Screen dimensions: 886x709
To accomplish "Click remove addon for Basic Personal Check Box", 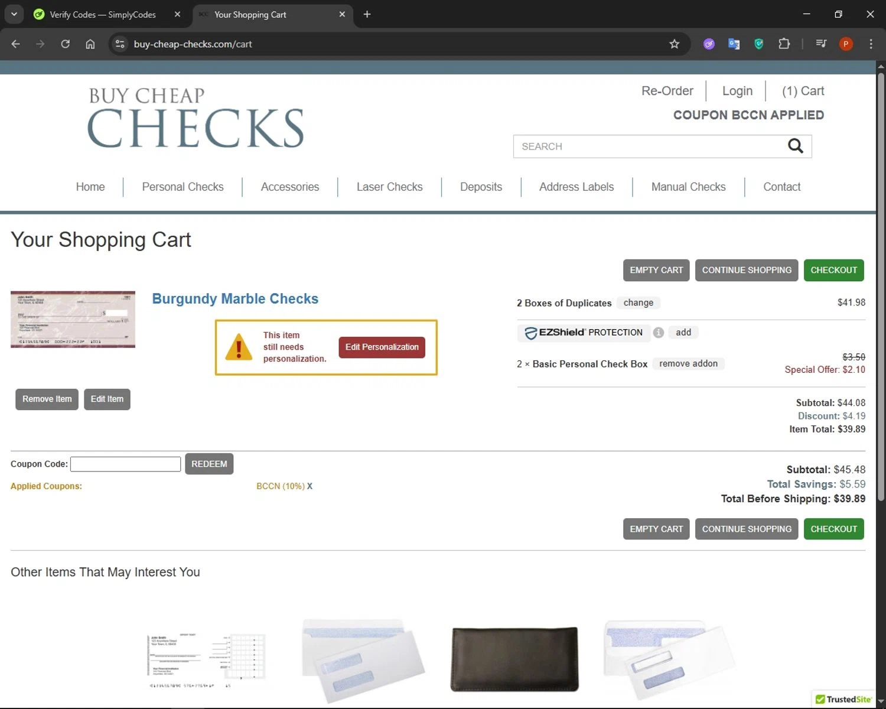I will tap(688, 364).
